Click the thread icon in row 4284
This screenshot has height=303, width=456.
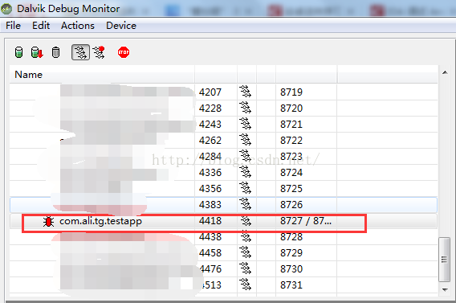click(x=246, y=156)
